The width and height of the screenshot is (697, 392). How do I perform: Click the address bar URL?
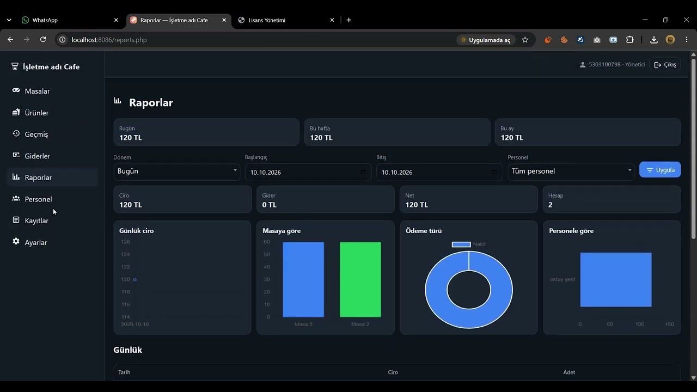109,40
